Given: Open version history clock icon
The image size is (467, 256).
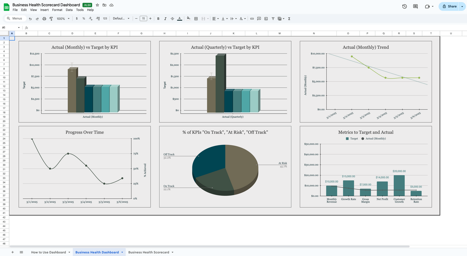Looking at the screenshot, I should coord(404,6).
